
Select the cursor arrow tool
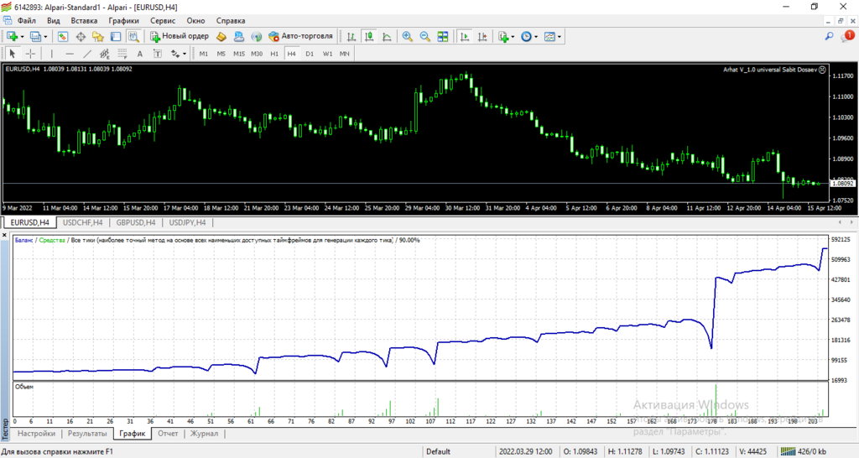tap(13, 54)
